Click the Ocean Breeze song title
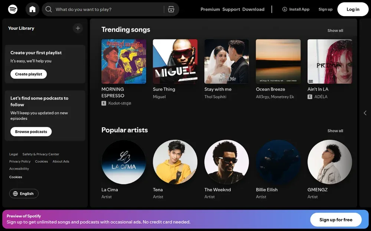Screen dimensions: 371x231 [270, 89]
